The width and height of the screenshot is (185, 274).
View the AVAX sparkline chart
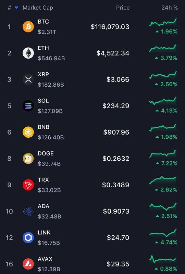click(x=163, y=259)
